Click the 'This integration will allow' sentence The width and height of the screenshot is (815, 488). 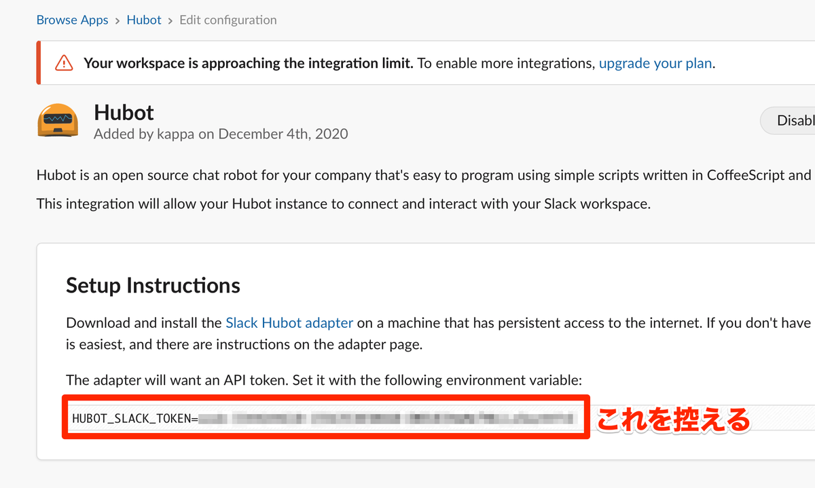pyautogui.click(x=343, y=203)
